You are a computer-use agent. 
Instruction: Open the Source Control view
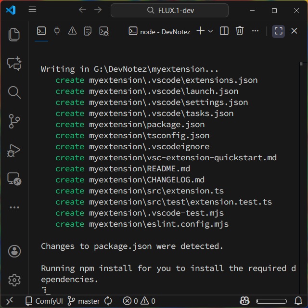pyautogui.click(x=14, y=121)
